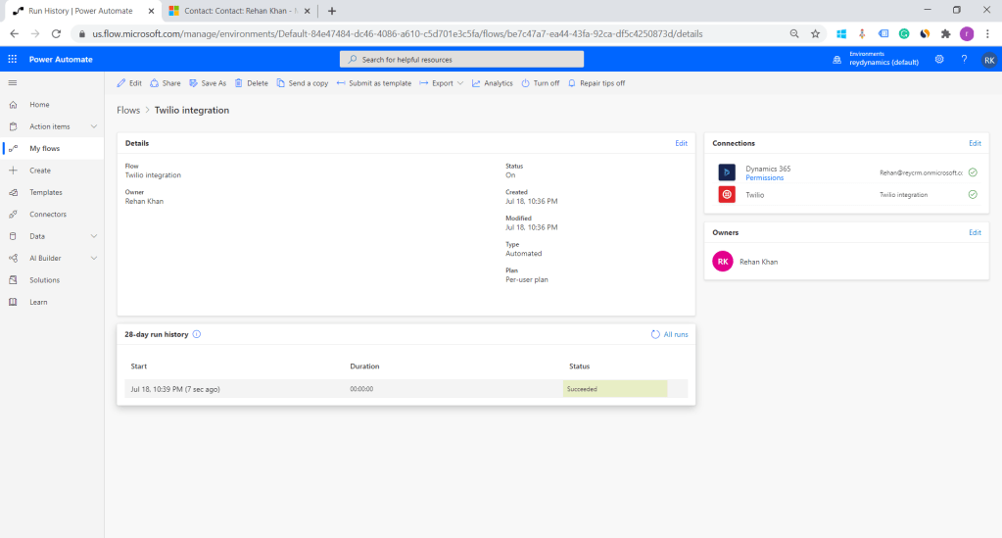The image size is (1002, 538).
Task: Open Analytics from the command bar
Action: 492,83
